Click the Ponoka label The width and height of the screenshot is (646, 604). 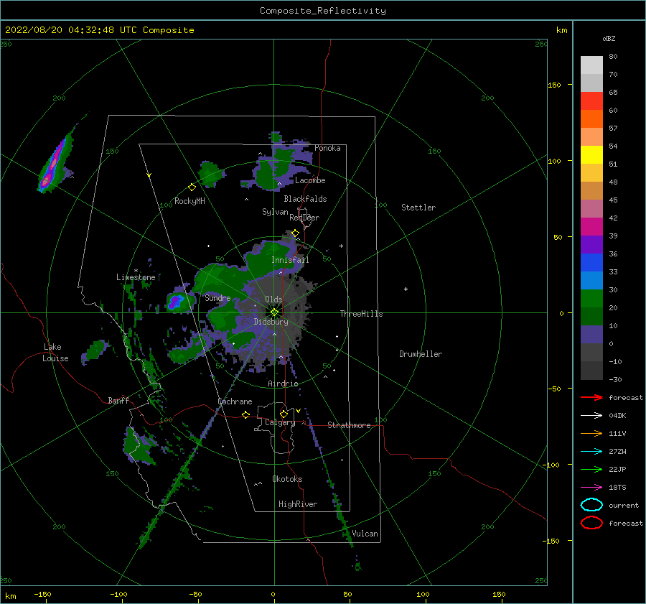[x=327, y=148]
